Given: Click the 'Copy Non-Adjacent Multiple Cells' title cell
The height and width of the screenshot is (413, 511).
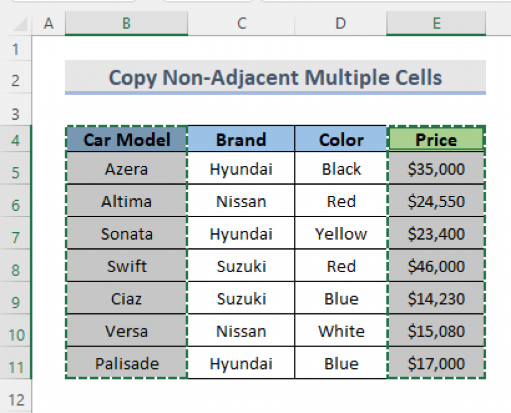Looking at the screenshot, I should coord(275,78).
